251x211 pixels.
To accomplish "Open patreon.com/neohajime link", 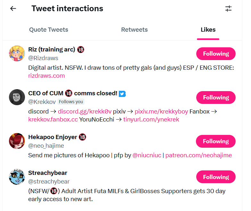I will [x=198, y=155].
